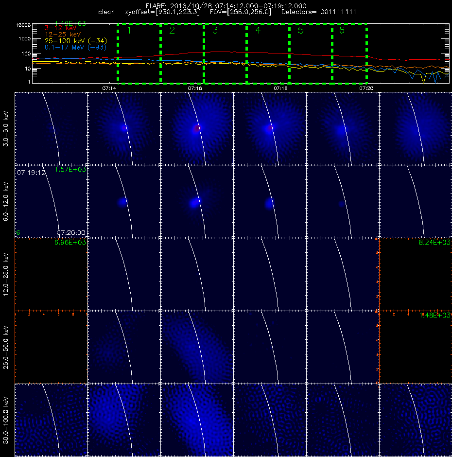Click the 10000 y-axis label

(23, 25)
